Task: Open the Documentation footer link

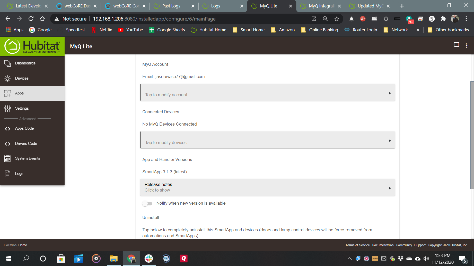Action: (383, 245)
